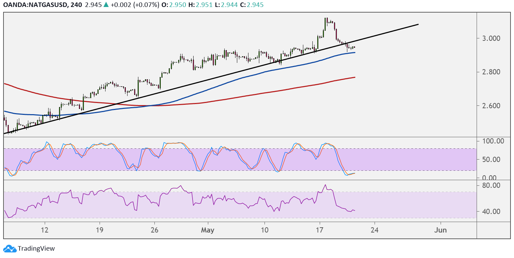514x258 pixels.
Task: Click the 17 date label on time axis
Action: pos(319,231)
